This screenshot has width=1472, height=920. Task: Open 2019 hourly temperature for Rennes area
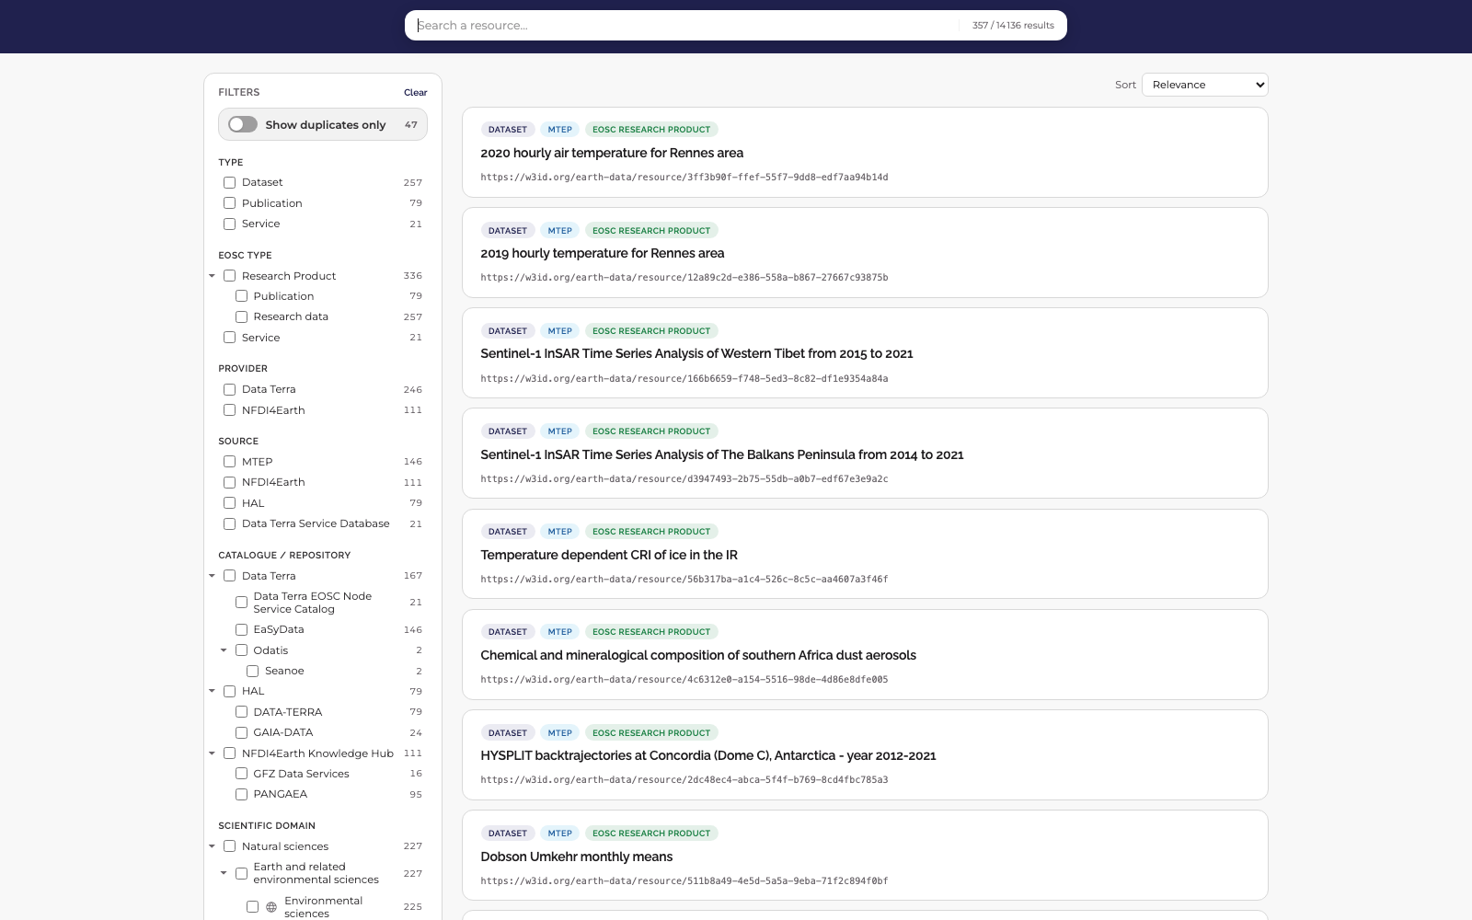[603, 253]
